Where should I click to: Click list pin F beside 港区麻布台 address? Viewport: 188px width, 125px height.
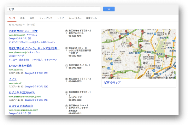67,106
